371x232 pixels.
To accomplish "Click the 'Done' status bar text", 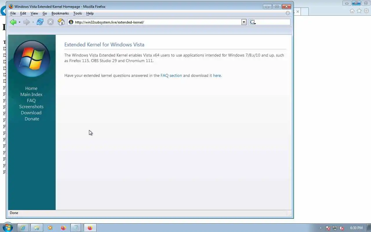I will click(14, 213).
